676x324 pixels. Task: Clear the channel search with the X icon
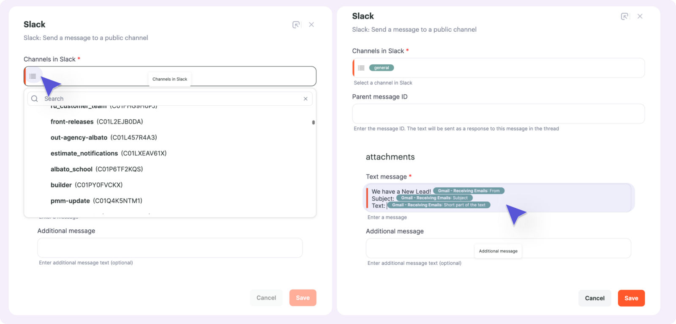click(305, 99)
